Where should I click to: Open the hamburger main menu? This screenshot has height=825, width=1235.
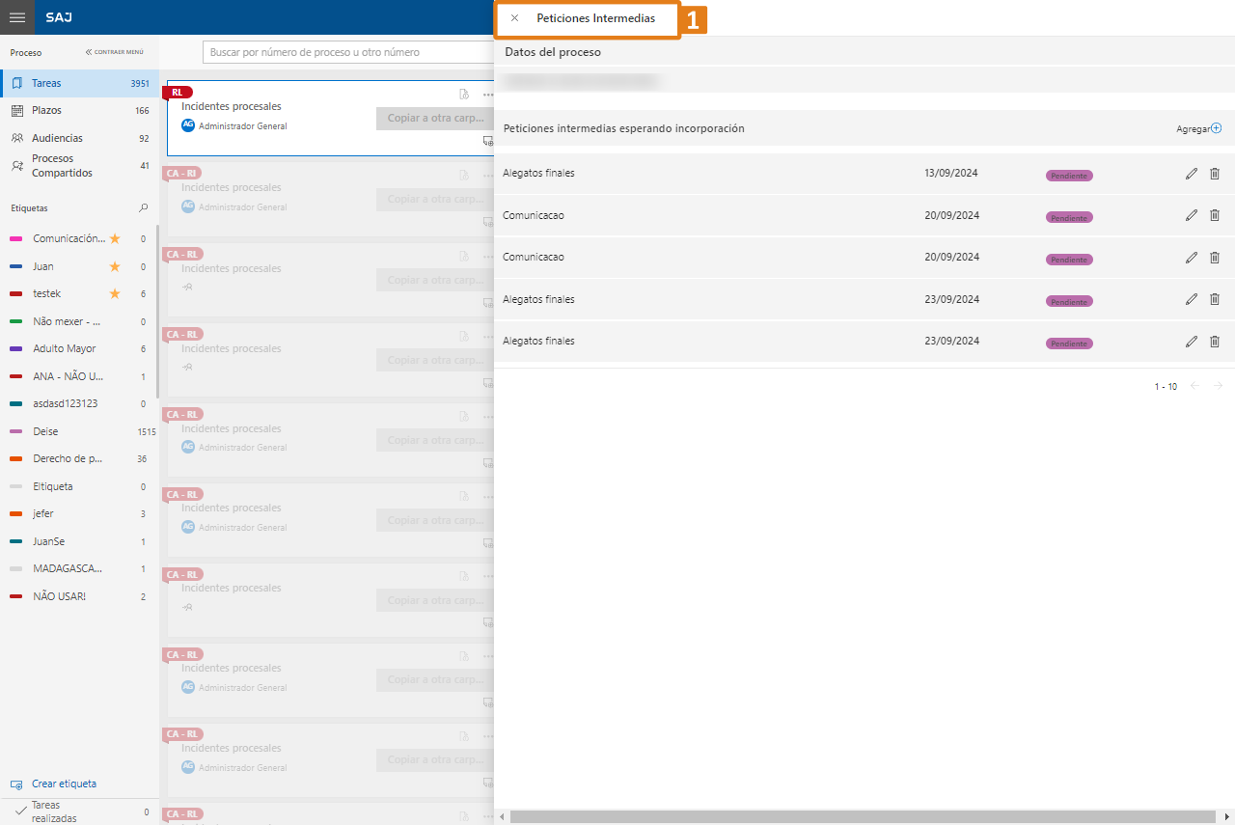[16, 17]
